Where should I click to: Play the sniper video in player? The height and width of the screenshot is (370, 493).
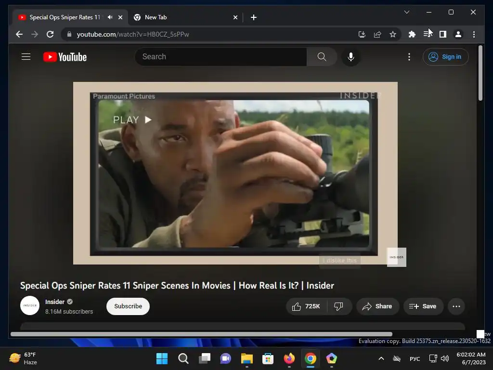click(235, 173)
